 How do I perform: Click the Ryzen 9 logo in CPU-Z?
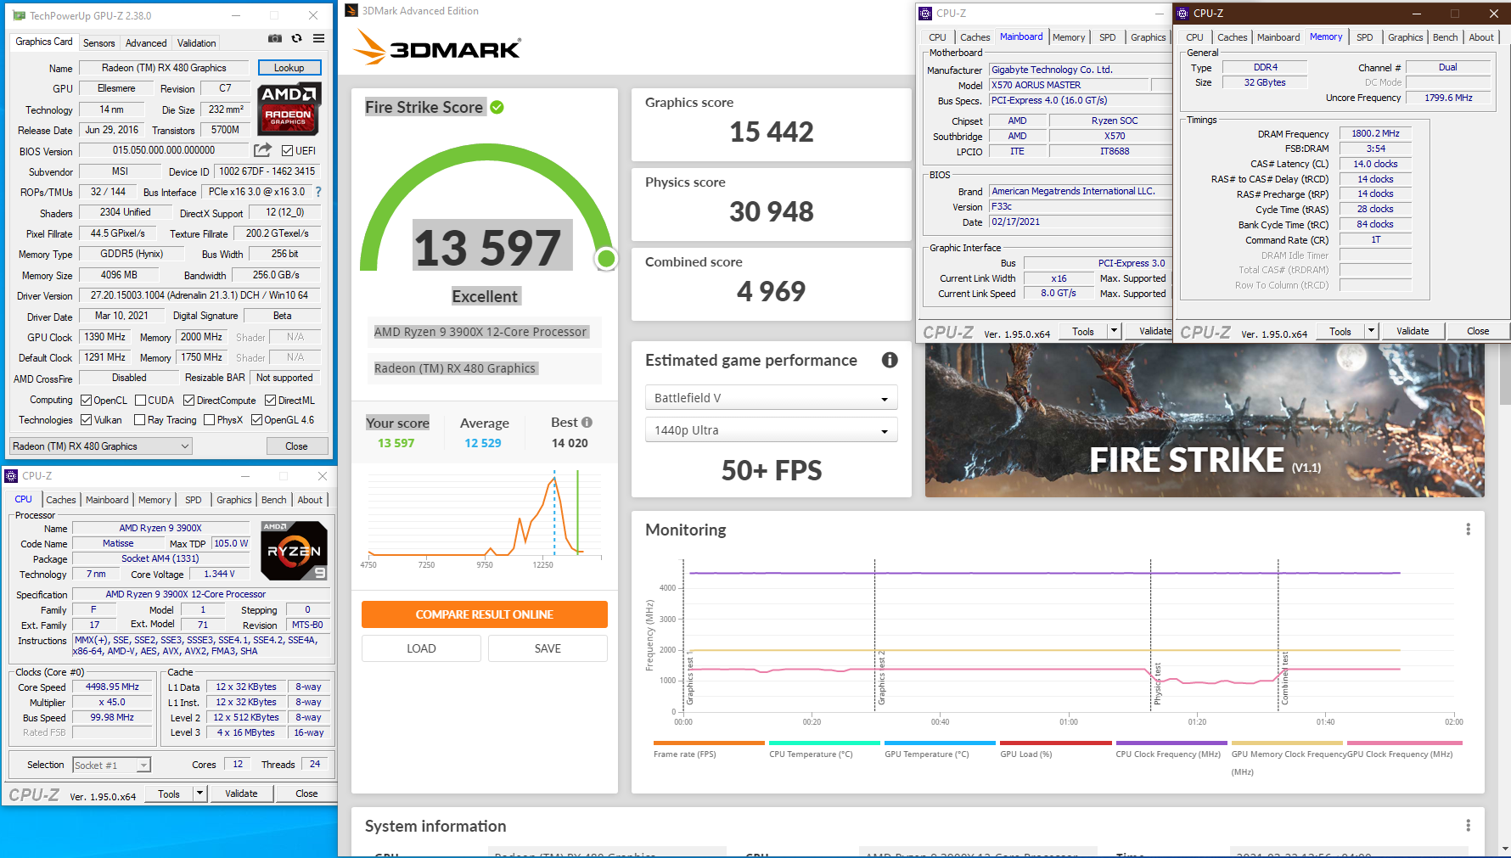pyautogui.click(x=294, y=551)
